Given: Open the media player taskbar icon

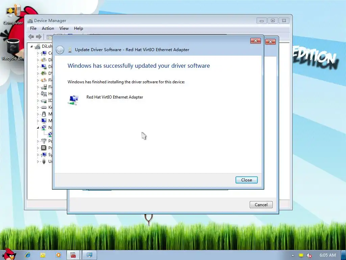Looking at the screenshot, I should tap(58, 255).
